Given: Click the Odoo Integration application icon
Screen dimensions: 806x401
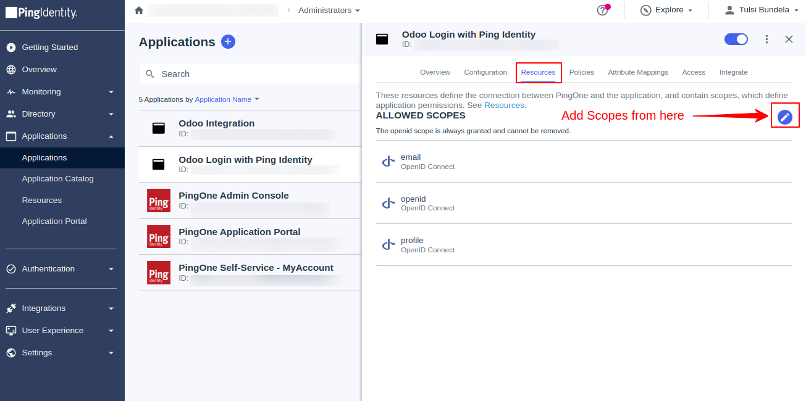Looking at the screenshot, I should pos(159,128).
